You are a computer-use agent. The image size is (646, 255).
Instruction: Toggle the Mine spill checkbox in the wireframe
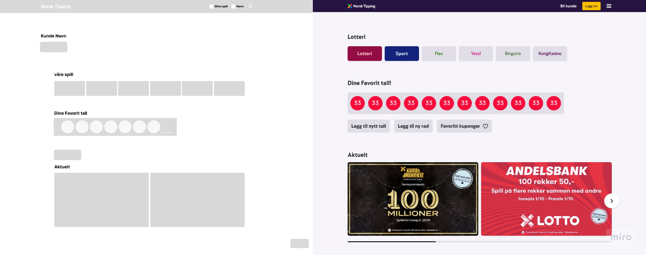tap(211, 6)
